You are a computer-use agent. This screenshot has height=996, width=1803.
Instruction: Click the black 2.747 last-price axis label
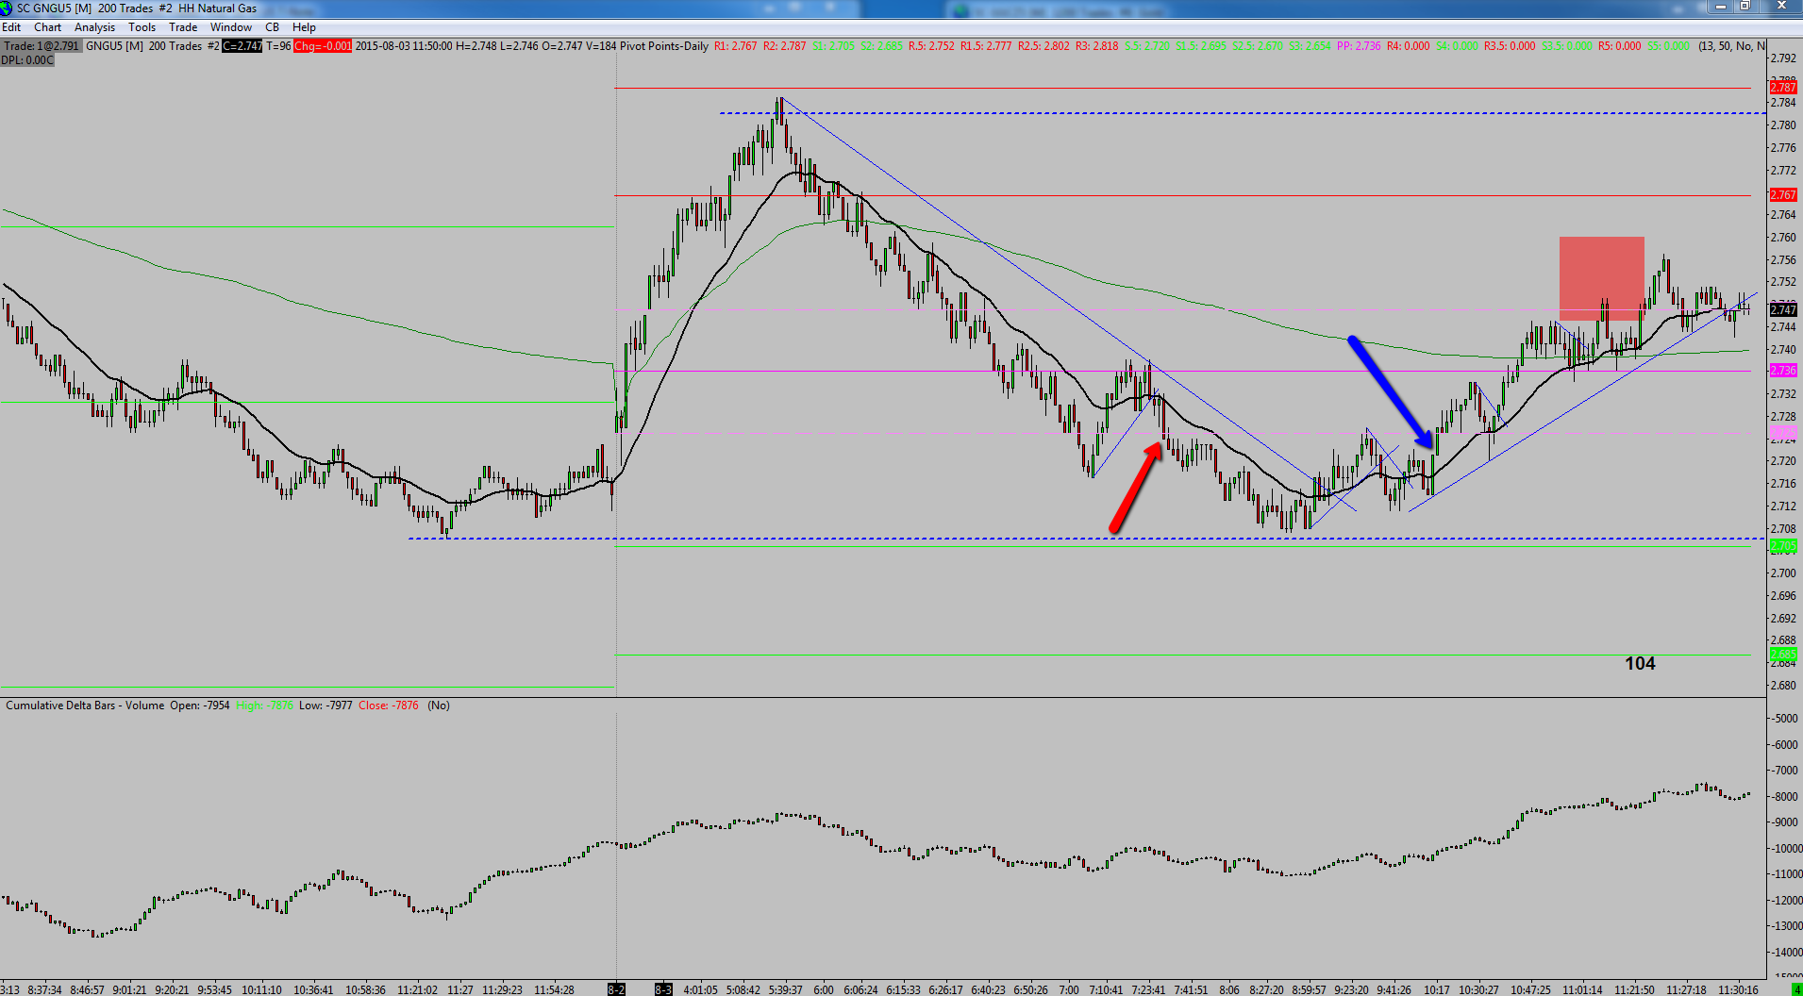coord(1783,309)
